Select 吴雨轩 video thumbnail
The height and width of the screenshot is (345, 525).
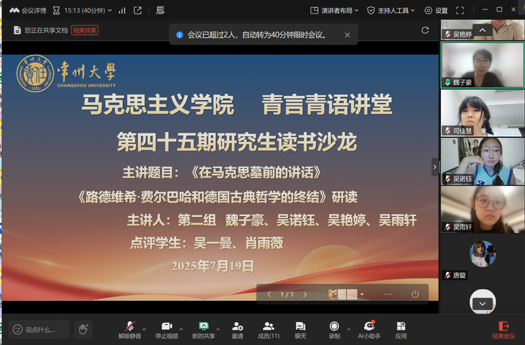[482, 210]
